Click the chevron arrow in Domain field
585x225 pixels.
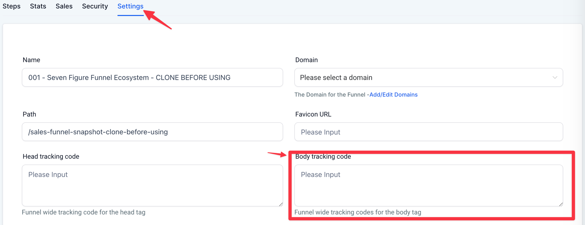(x=555, y=77)
